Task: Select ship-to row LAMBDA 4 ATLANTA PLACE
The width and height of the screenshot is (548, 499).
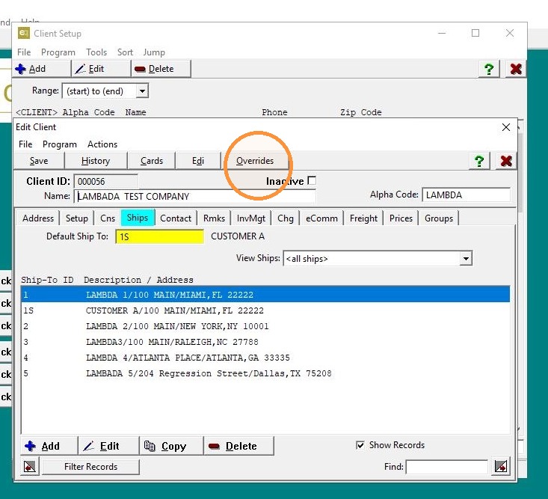Action: [x=265, y=358]
